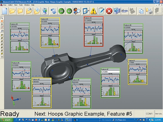Click the COM1 status button
The height and width of the screenshot is (122, 163).
(x=150, y=114)
